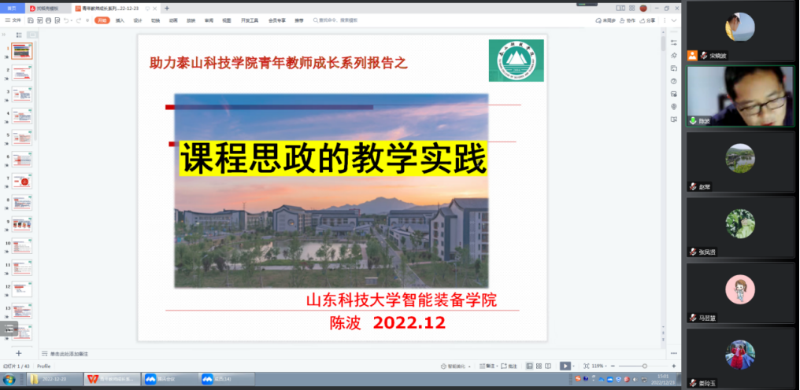Click the zoom slider in status bar
This screenshot has height=390, width=800.
[x=644, y=366]
